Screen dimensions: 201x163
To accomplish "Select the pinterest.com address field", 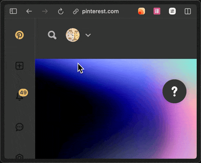I will tap(100, 11).
